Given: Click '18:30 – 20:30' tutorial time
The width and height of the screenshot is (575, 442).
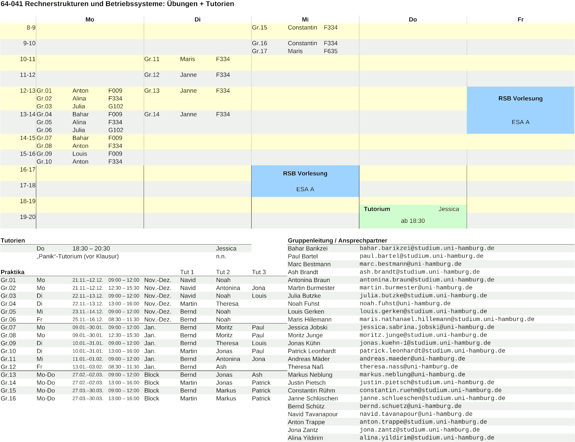Looking at the screenshot, I should [91, 249].
